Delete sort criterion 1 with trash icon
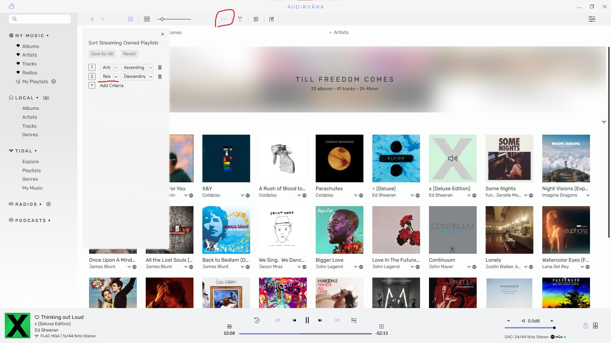The width and height of the screenshot is (611, 343). coord(160,67)
